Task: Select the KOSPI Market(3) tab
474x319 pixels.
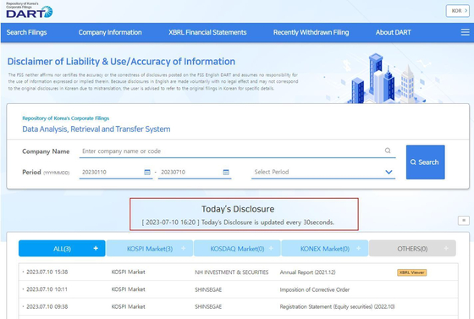Action: pos(150,249)
